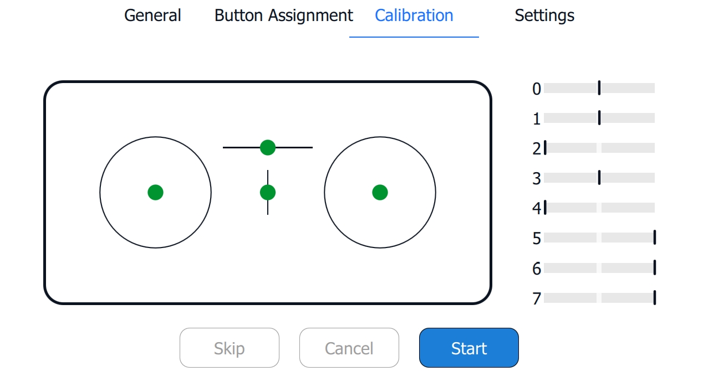
Task: Open the Settings tab
Action: point(544,16)
